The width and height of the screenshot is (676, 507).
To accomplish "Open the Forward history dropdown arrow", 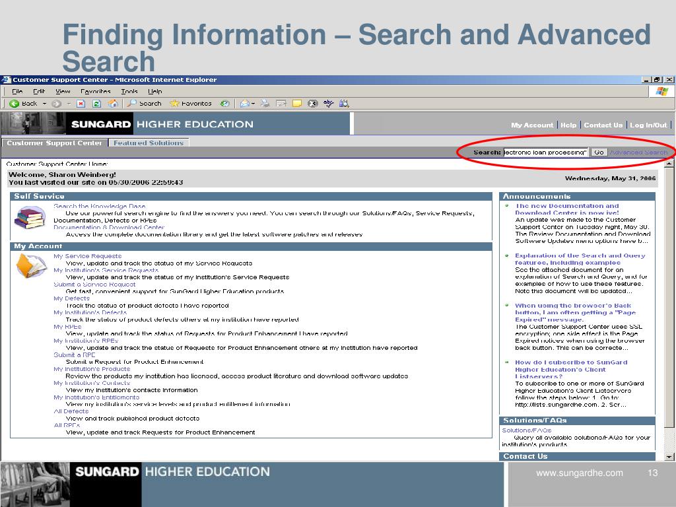I will 69,104.
